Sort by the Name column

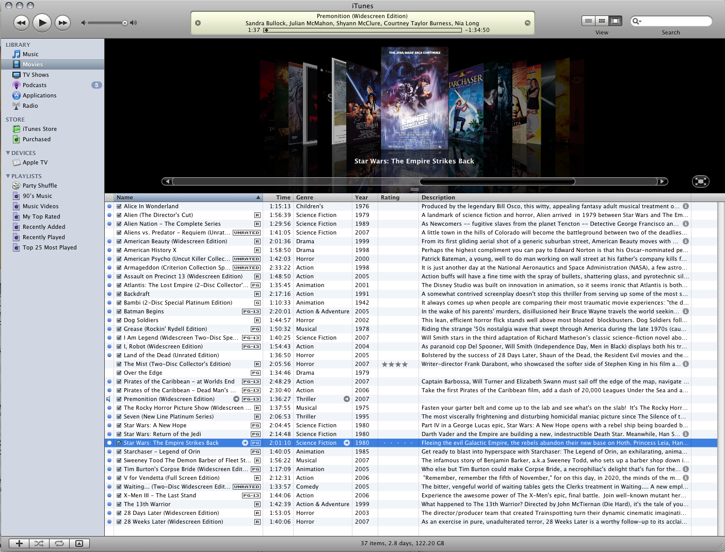pyautogui.click(x=188, y=197)
